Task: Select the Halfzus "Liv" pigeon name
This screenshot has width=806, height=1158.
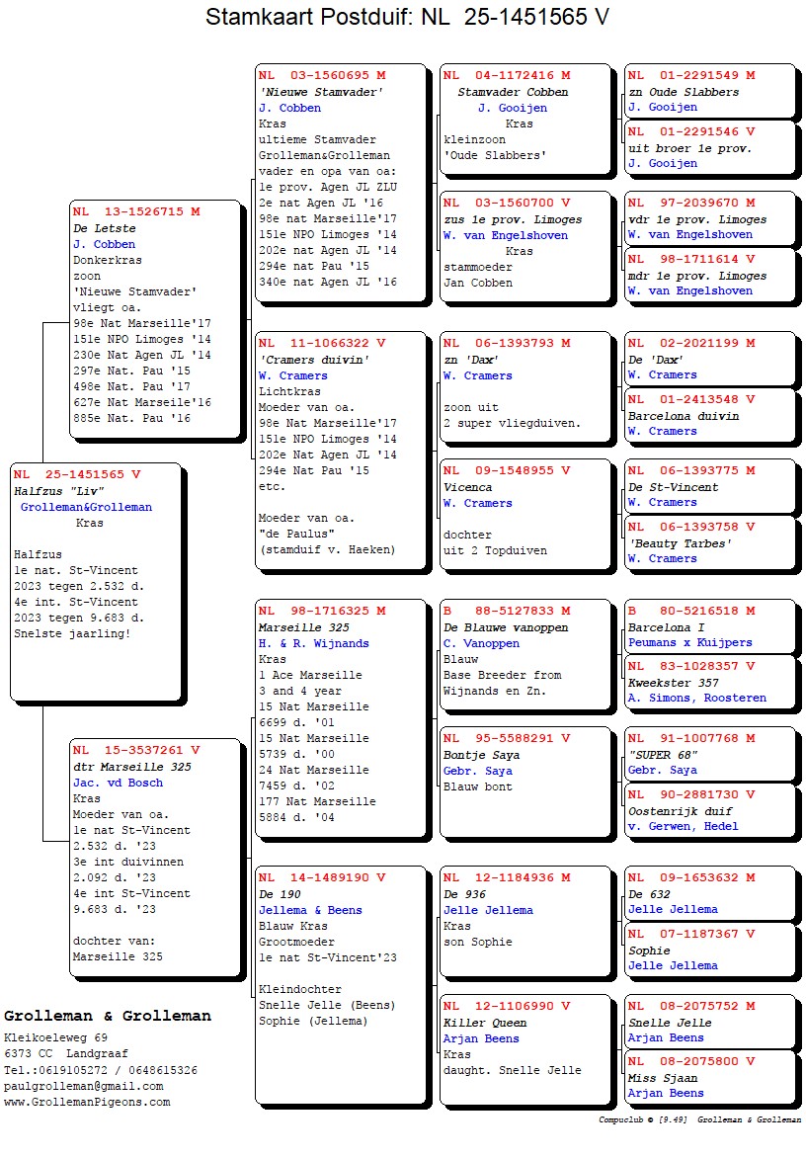Action: pos(59,491)
